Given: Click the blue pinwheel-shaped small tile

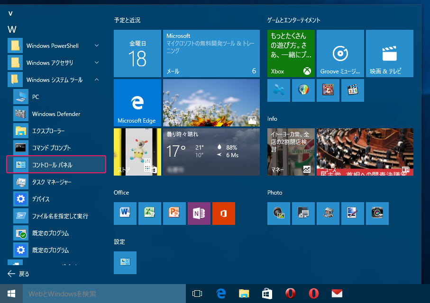Looking at the screenshot, I should coord(279,90).
